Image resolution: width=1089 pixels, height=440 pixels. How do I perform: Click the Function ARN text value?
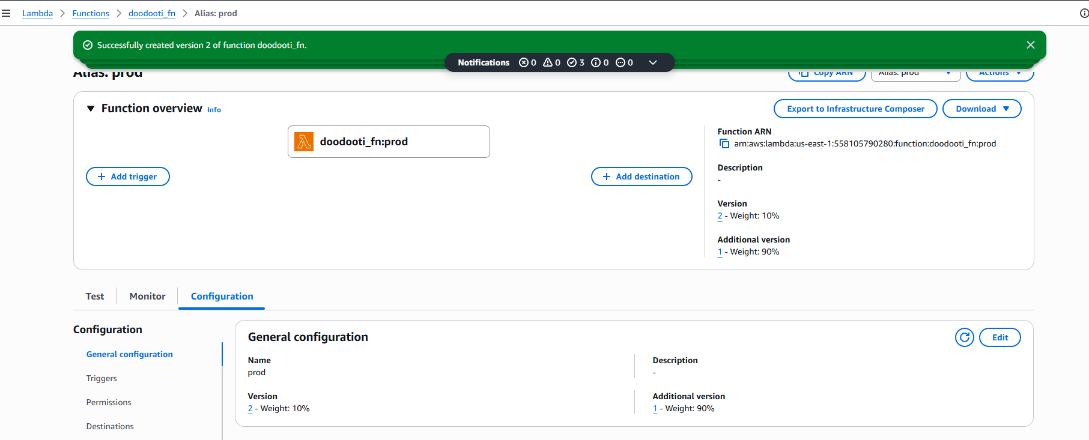(865, 144)
